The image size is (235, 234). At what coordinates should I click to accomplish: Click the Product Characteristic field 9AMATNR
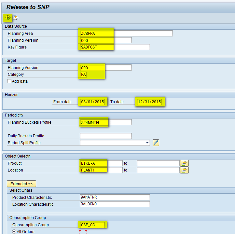[x=115, y=197]
